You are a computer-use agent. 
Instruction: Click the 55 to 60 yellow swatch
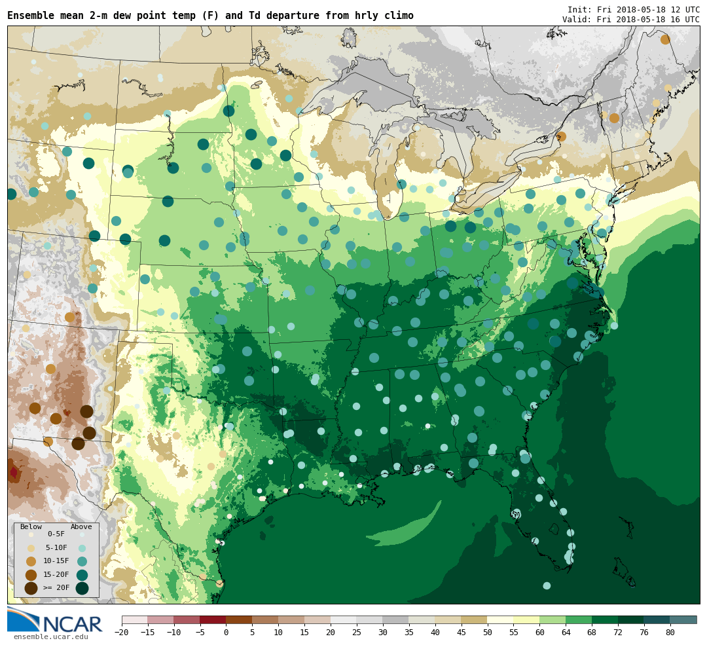pyautogui.click(x=527, y=620)
